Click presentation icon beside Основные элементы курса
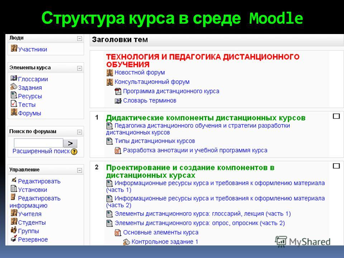 coord(118,233)
